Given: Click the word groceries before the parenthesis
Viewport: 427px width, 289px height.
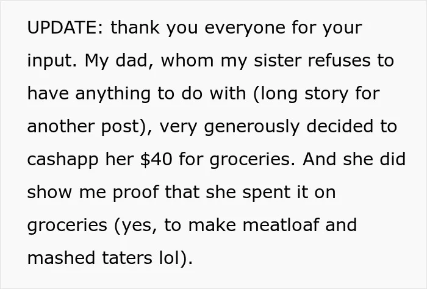Looking at the screenshot, I should 67,226.
